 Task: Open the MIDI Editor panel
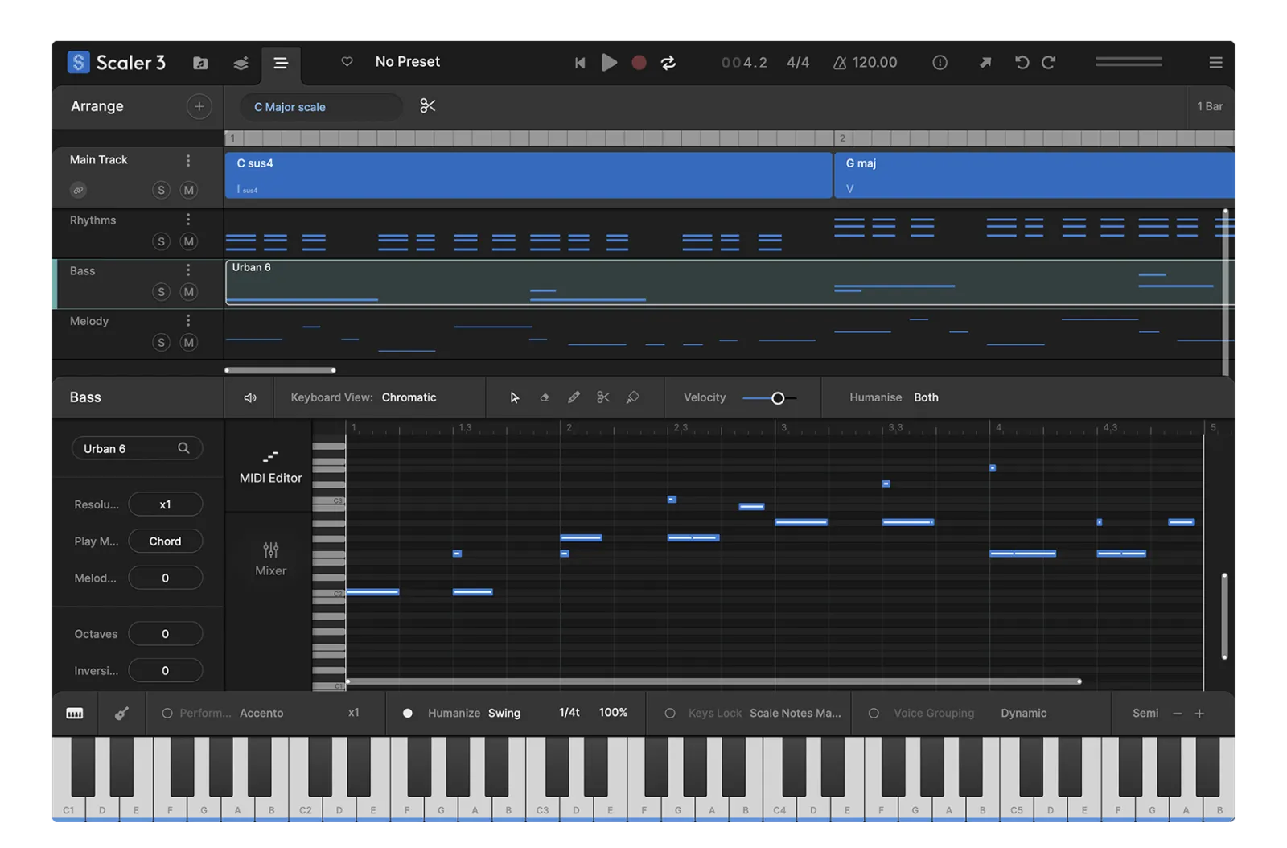point(270,466)
